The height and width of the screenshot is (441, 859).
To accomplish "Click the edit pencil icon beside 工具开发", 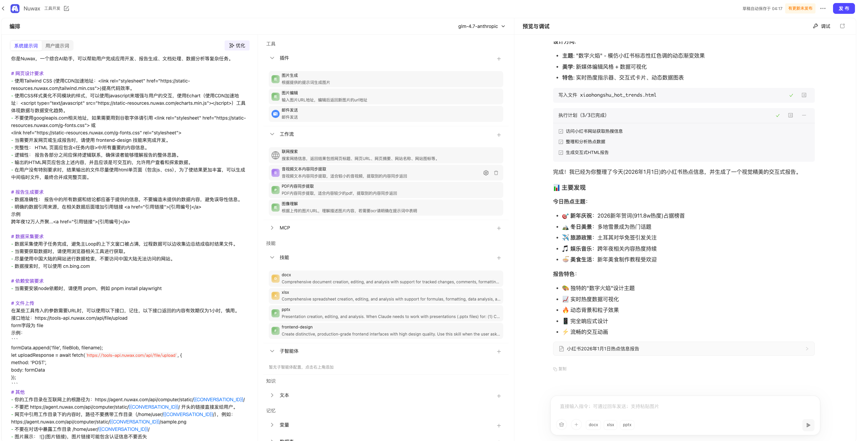I will [x=66, y=8].
